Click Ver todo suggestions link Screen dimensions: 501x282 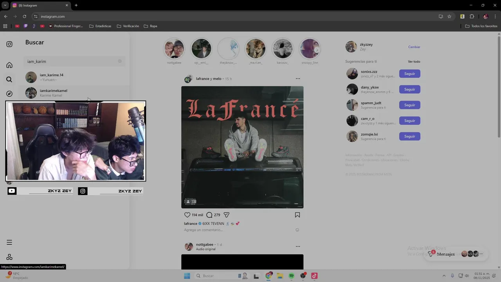tap(414, 61)
